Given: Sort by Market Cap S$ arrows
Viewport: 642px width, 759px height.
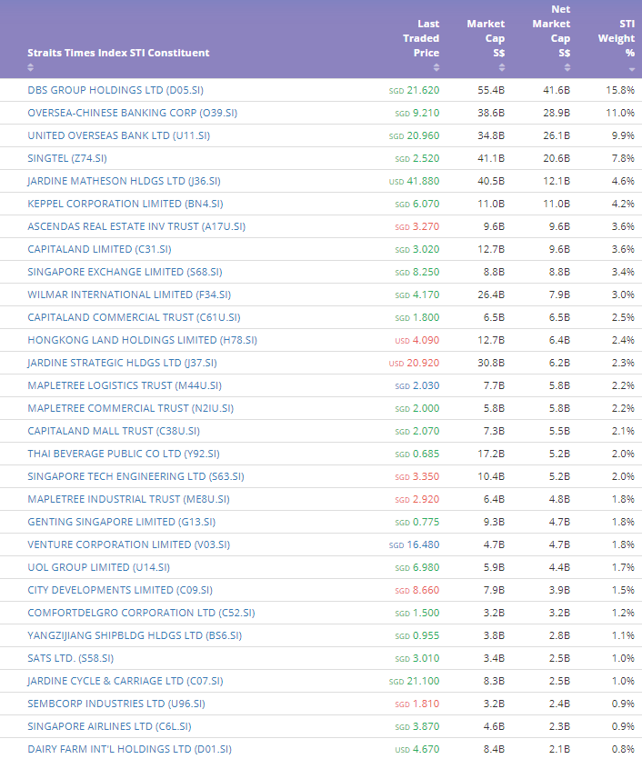Looking at the screenshot, I should pos(502,67).
